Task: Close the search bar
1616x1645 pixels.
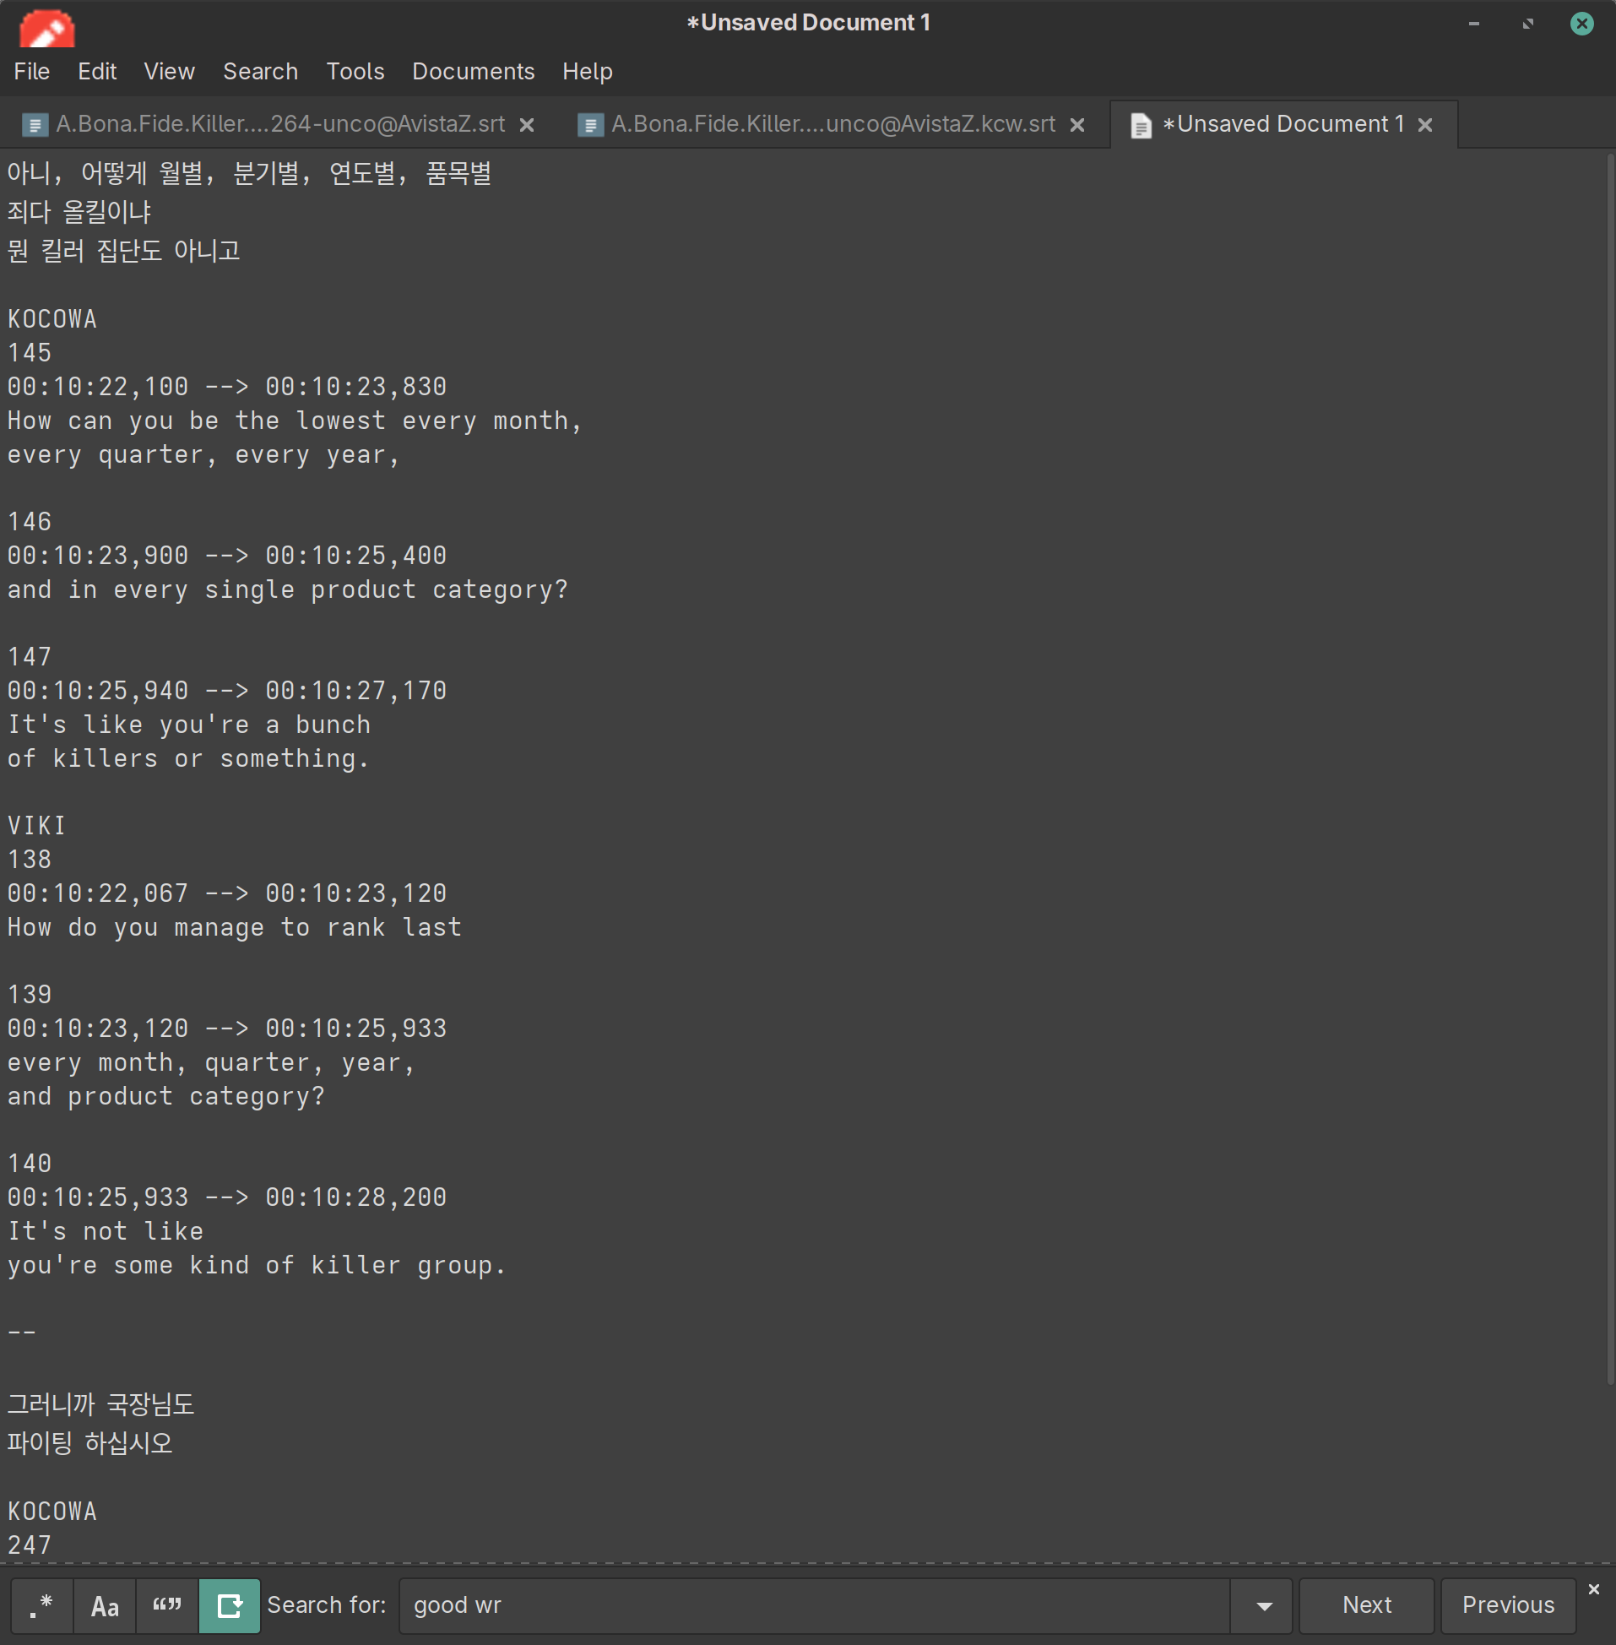Action: coord(1594,1589)
